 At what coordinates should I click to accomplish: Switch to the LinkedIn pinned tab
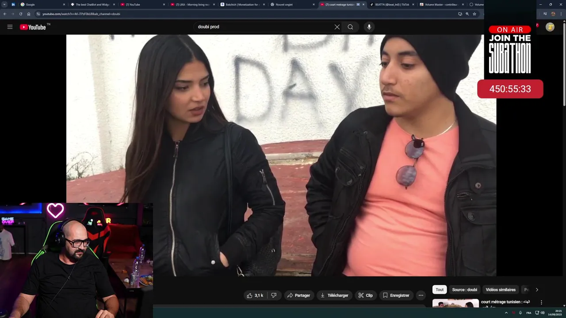[x=13, y=4]
